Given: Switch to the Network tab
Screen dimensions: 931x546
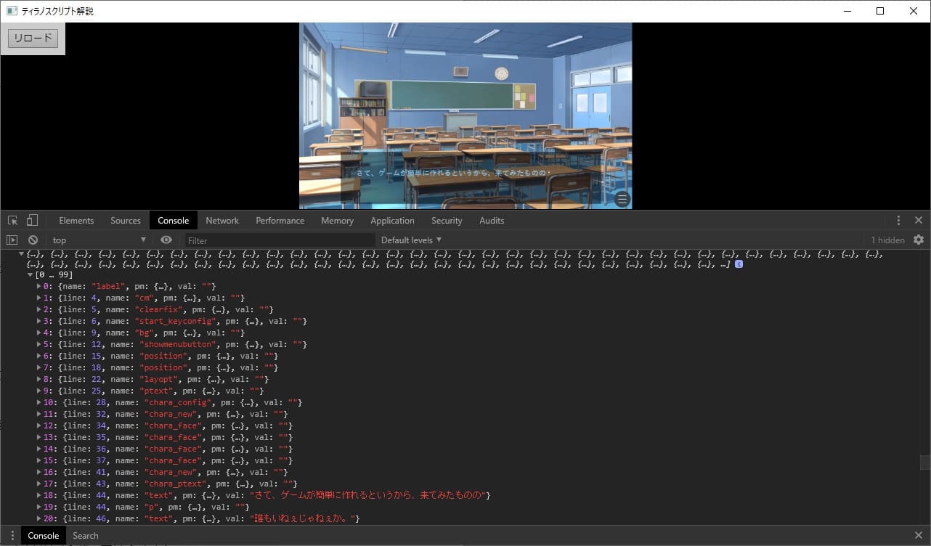Looking at the screenshot, I should 222,221.
